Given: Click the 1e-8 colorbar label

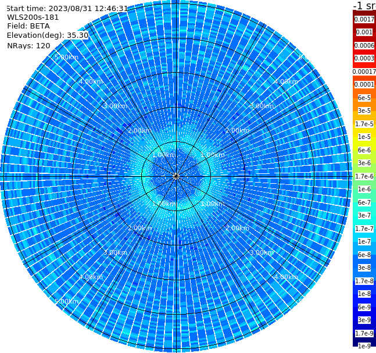Looking at the screenshot, I should point(364,294).
